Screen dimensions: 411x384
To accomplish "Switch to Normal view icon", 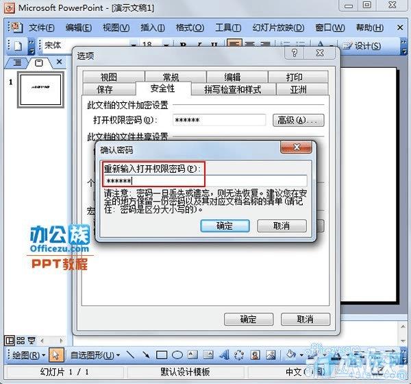I will tap(10, 341).
